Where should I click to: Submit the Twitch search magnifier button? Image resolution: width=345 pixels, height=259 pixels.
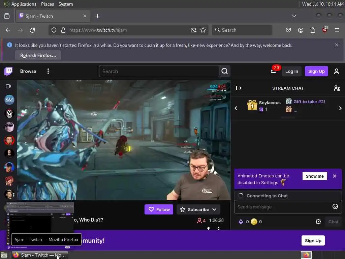click(225, 71)
